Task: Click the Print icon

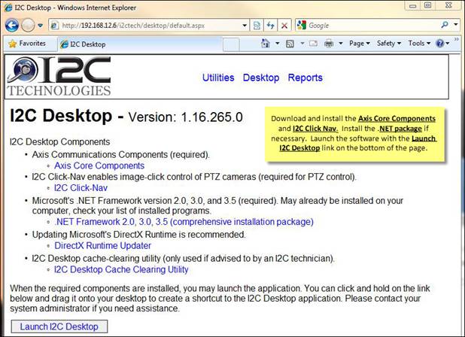Action: 329,44
